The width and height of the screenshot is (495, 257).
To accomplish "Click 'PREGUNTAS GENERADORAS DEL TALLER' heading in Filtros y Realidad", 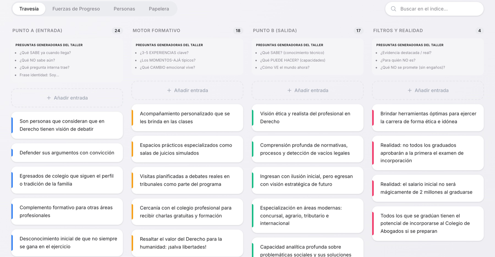I will click(410, 45).
